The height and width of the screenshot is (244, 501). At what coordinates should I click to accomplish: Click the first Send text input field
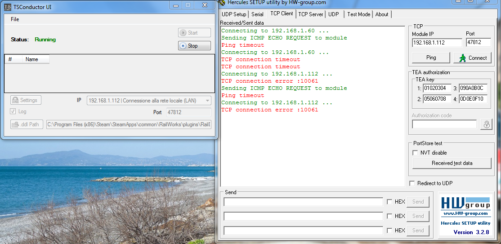pos(303,202)
